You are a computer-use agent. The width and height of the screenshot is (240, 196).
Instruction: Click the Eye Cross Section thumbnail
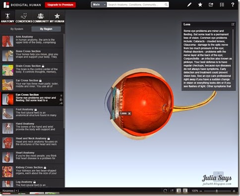click(8, 99)
